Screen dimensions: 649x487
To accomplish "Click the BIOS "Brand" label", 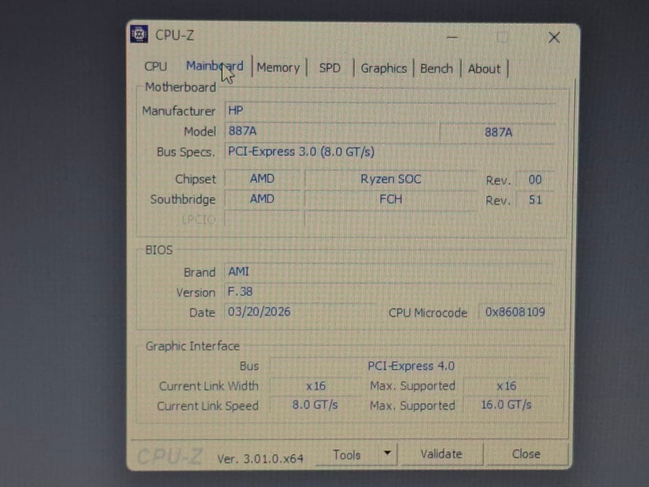I will pyautogui.click(x=199, y=273).
